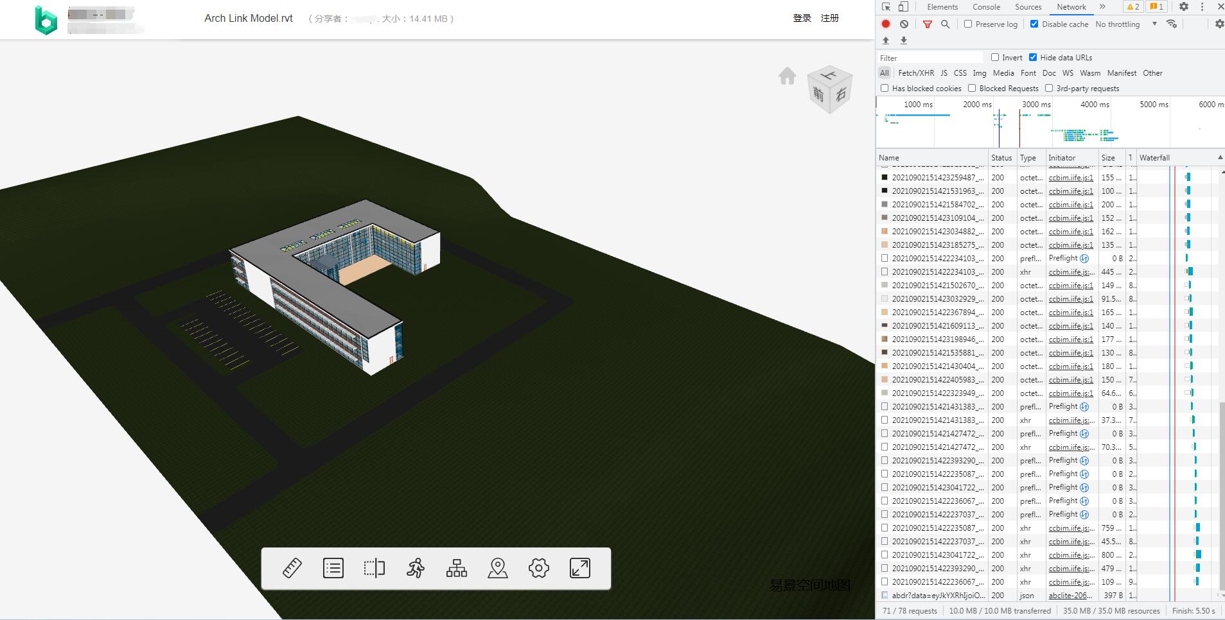Uncheck Hide data URLs
The height and width of the screenshot is (620, 1225).
coord(1034,57)
